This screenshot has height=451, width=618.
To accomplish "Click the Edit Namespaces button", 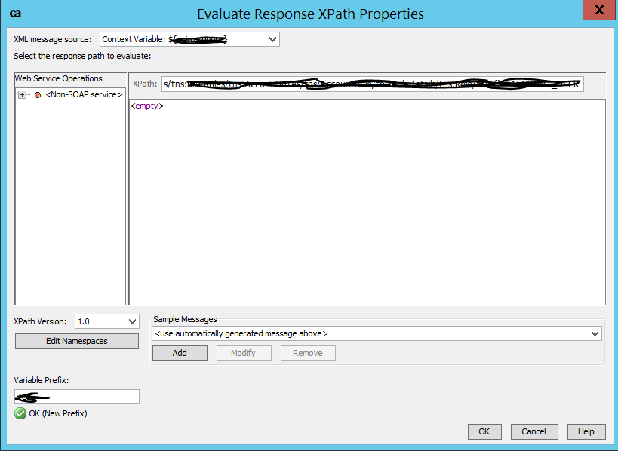I will click(x=76, y=341).
